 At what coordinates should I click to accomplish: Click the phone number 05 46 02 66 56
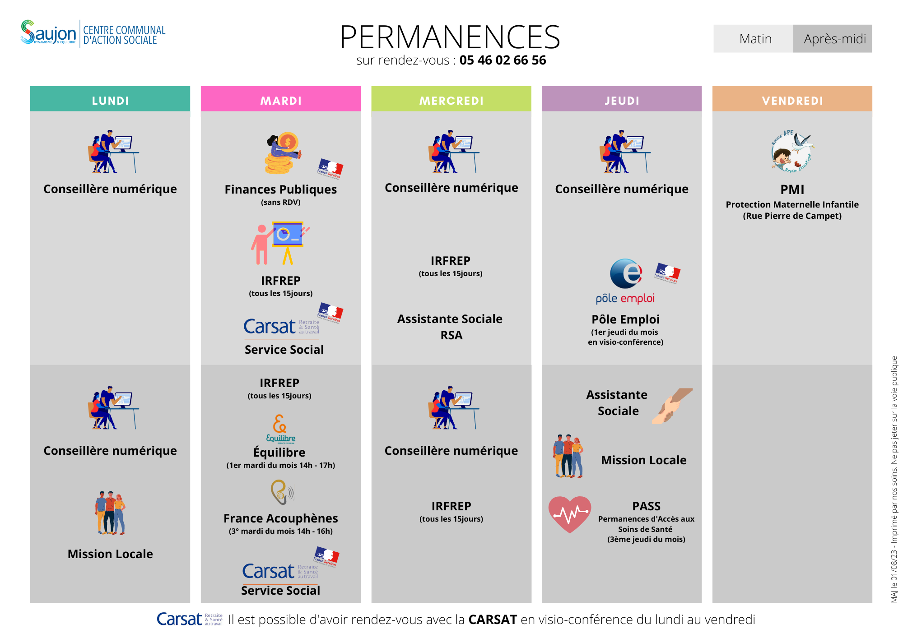coord(503,60)
